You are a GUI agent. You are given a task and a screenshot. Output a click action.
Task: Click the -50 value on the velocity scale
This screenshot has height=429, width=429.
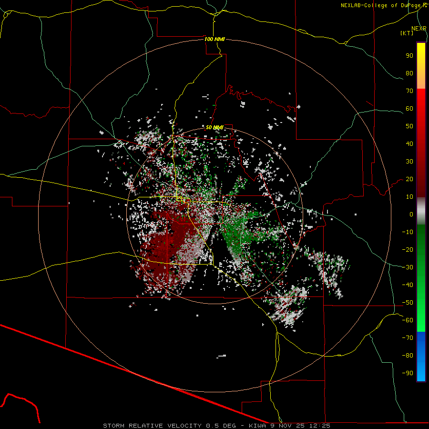click(x=408, y=303)
